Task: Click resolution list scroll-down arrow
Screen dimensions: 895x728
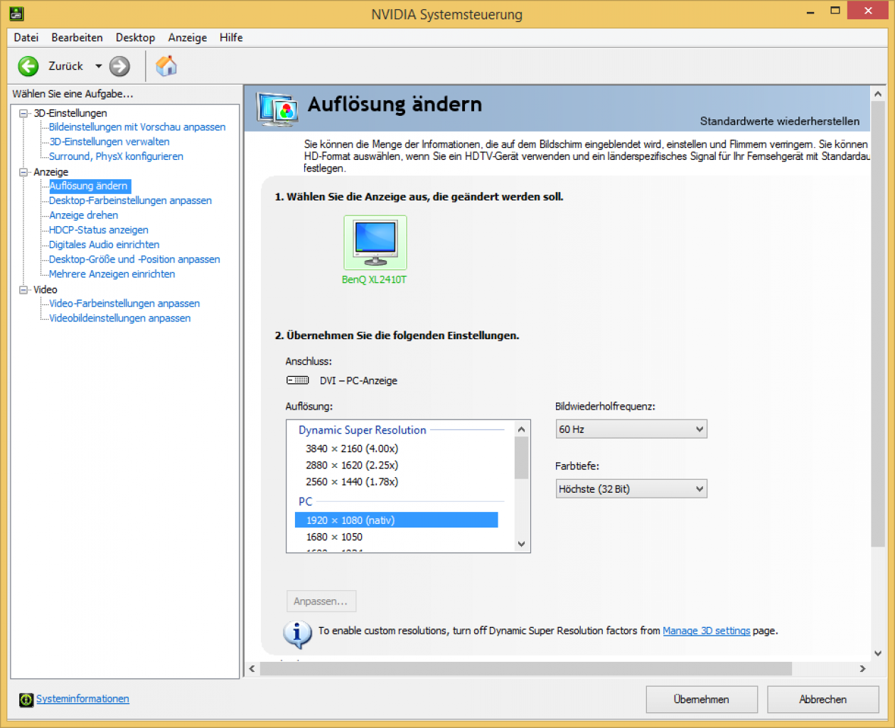Action: click(x=521, y=544)
